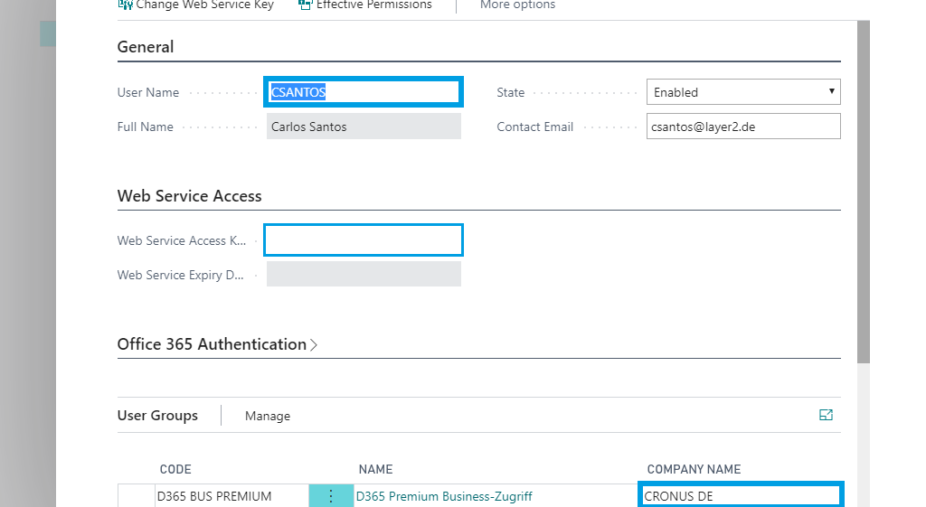Screen dimensions: 926x507
Task: Click the User Groups heading
Action: 157,416
